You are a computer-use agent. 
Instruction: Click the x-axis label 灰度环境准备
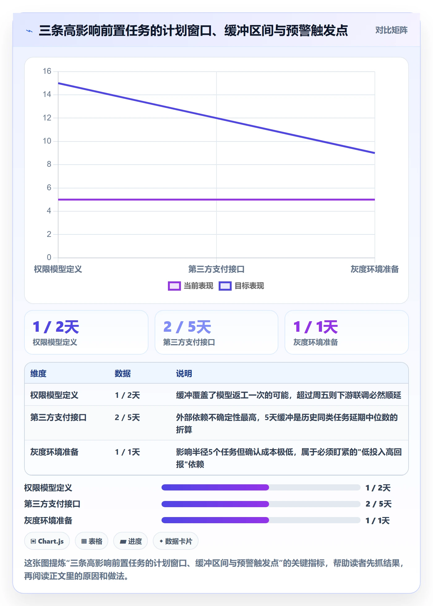point(375,269)
